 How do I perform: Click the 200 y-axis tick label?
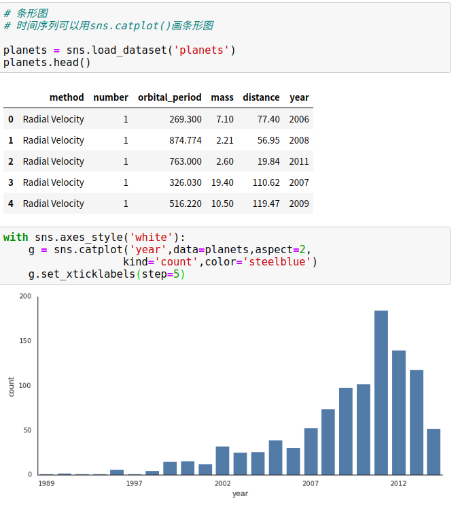click(x=25, y=296)
